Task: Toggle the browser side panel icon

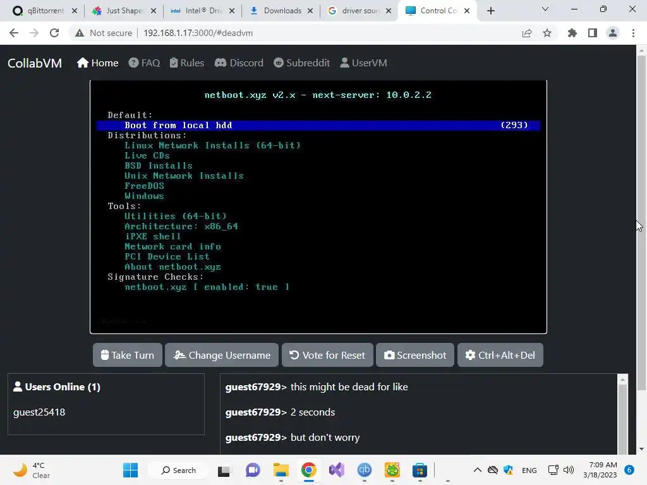Action: [x=593, y=33]
